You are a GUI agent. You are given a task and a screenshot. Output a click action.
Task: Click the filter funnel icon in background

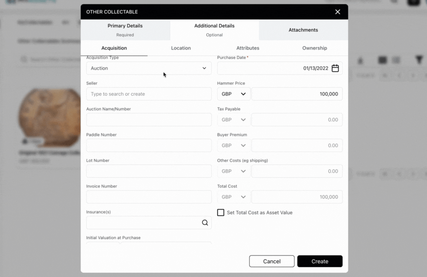point(419,60)
